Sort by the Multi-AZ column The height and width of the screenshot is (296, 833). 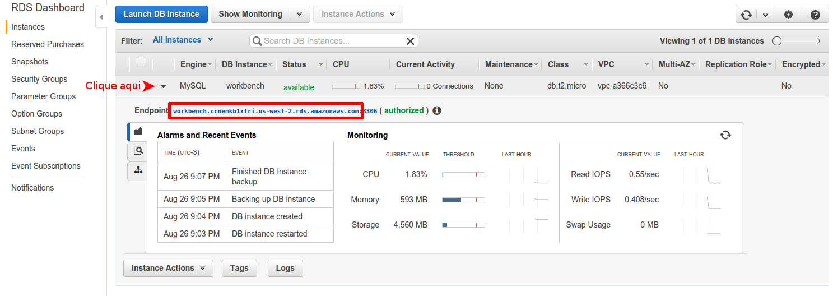click(677, 64)
